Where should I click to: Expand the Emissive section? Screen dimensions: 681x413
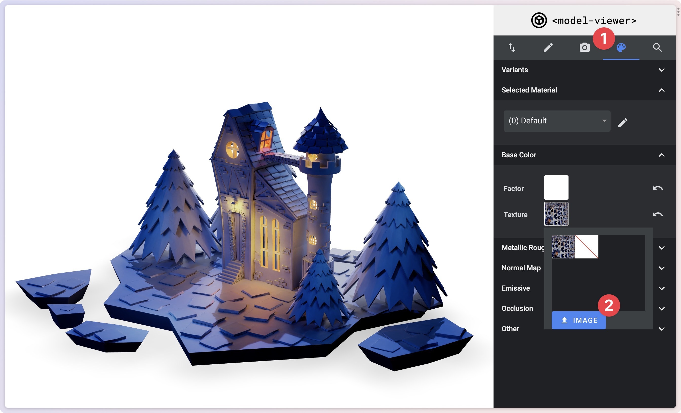(x=662, y=288)
